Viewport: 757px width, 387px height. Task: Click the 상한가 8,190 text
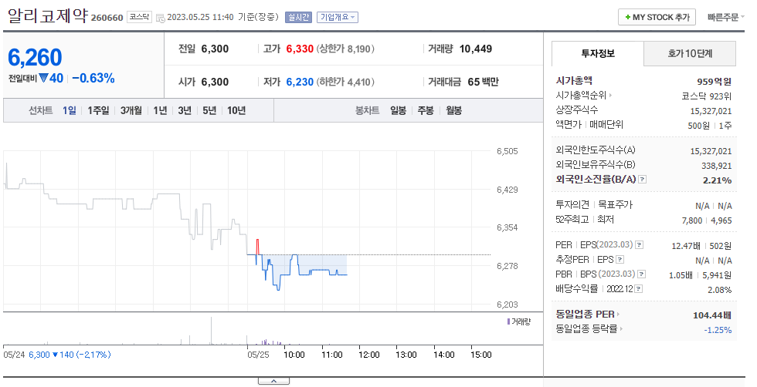point(346,49)
